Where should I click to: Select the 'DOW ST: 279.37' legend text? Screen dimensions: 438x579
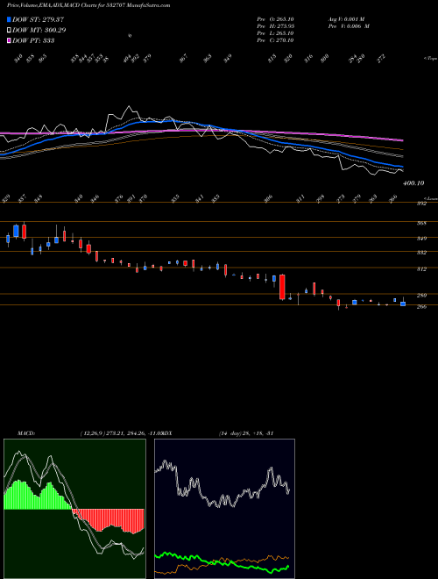pyautogui.click(x=39, y=19)
